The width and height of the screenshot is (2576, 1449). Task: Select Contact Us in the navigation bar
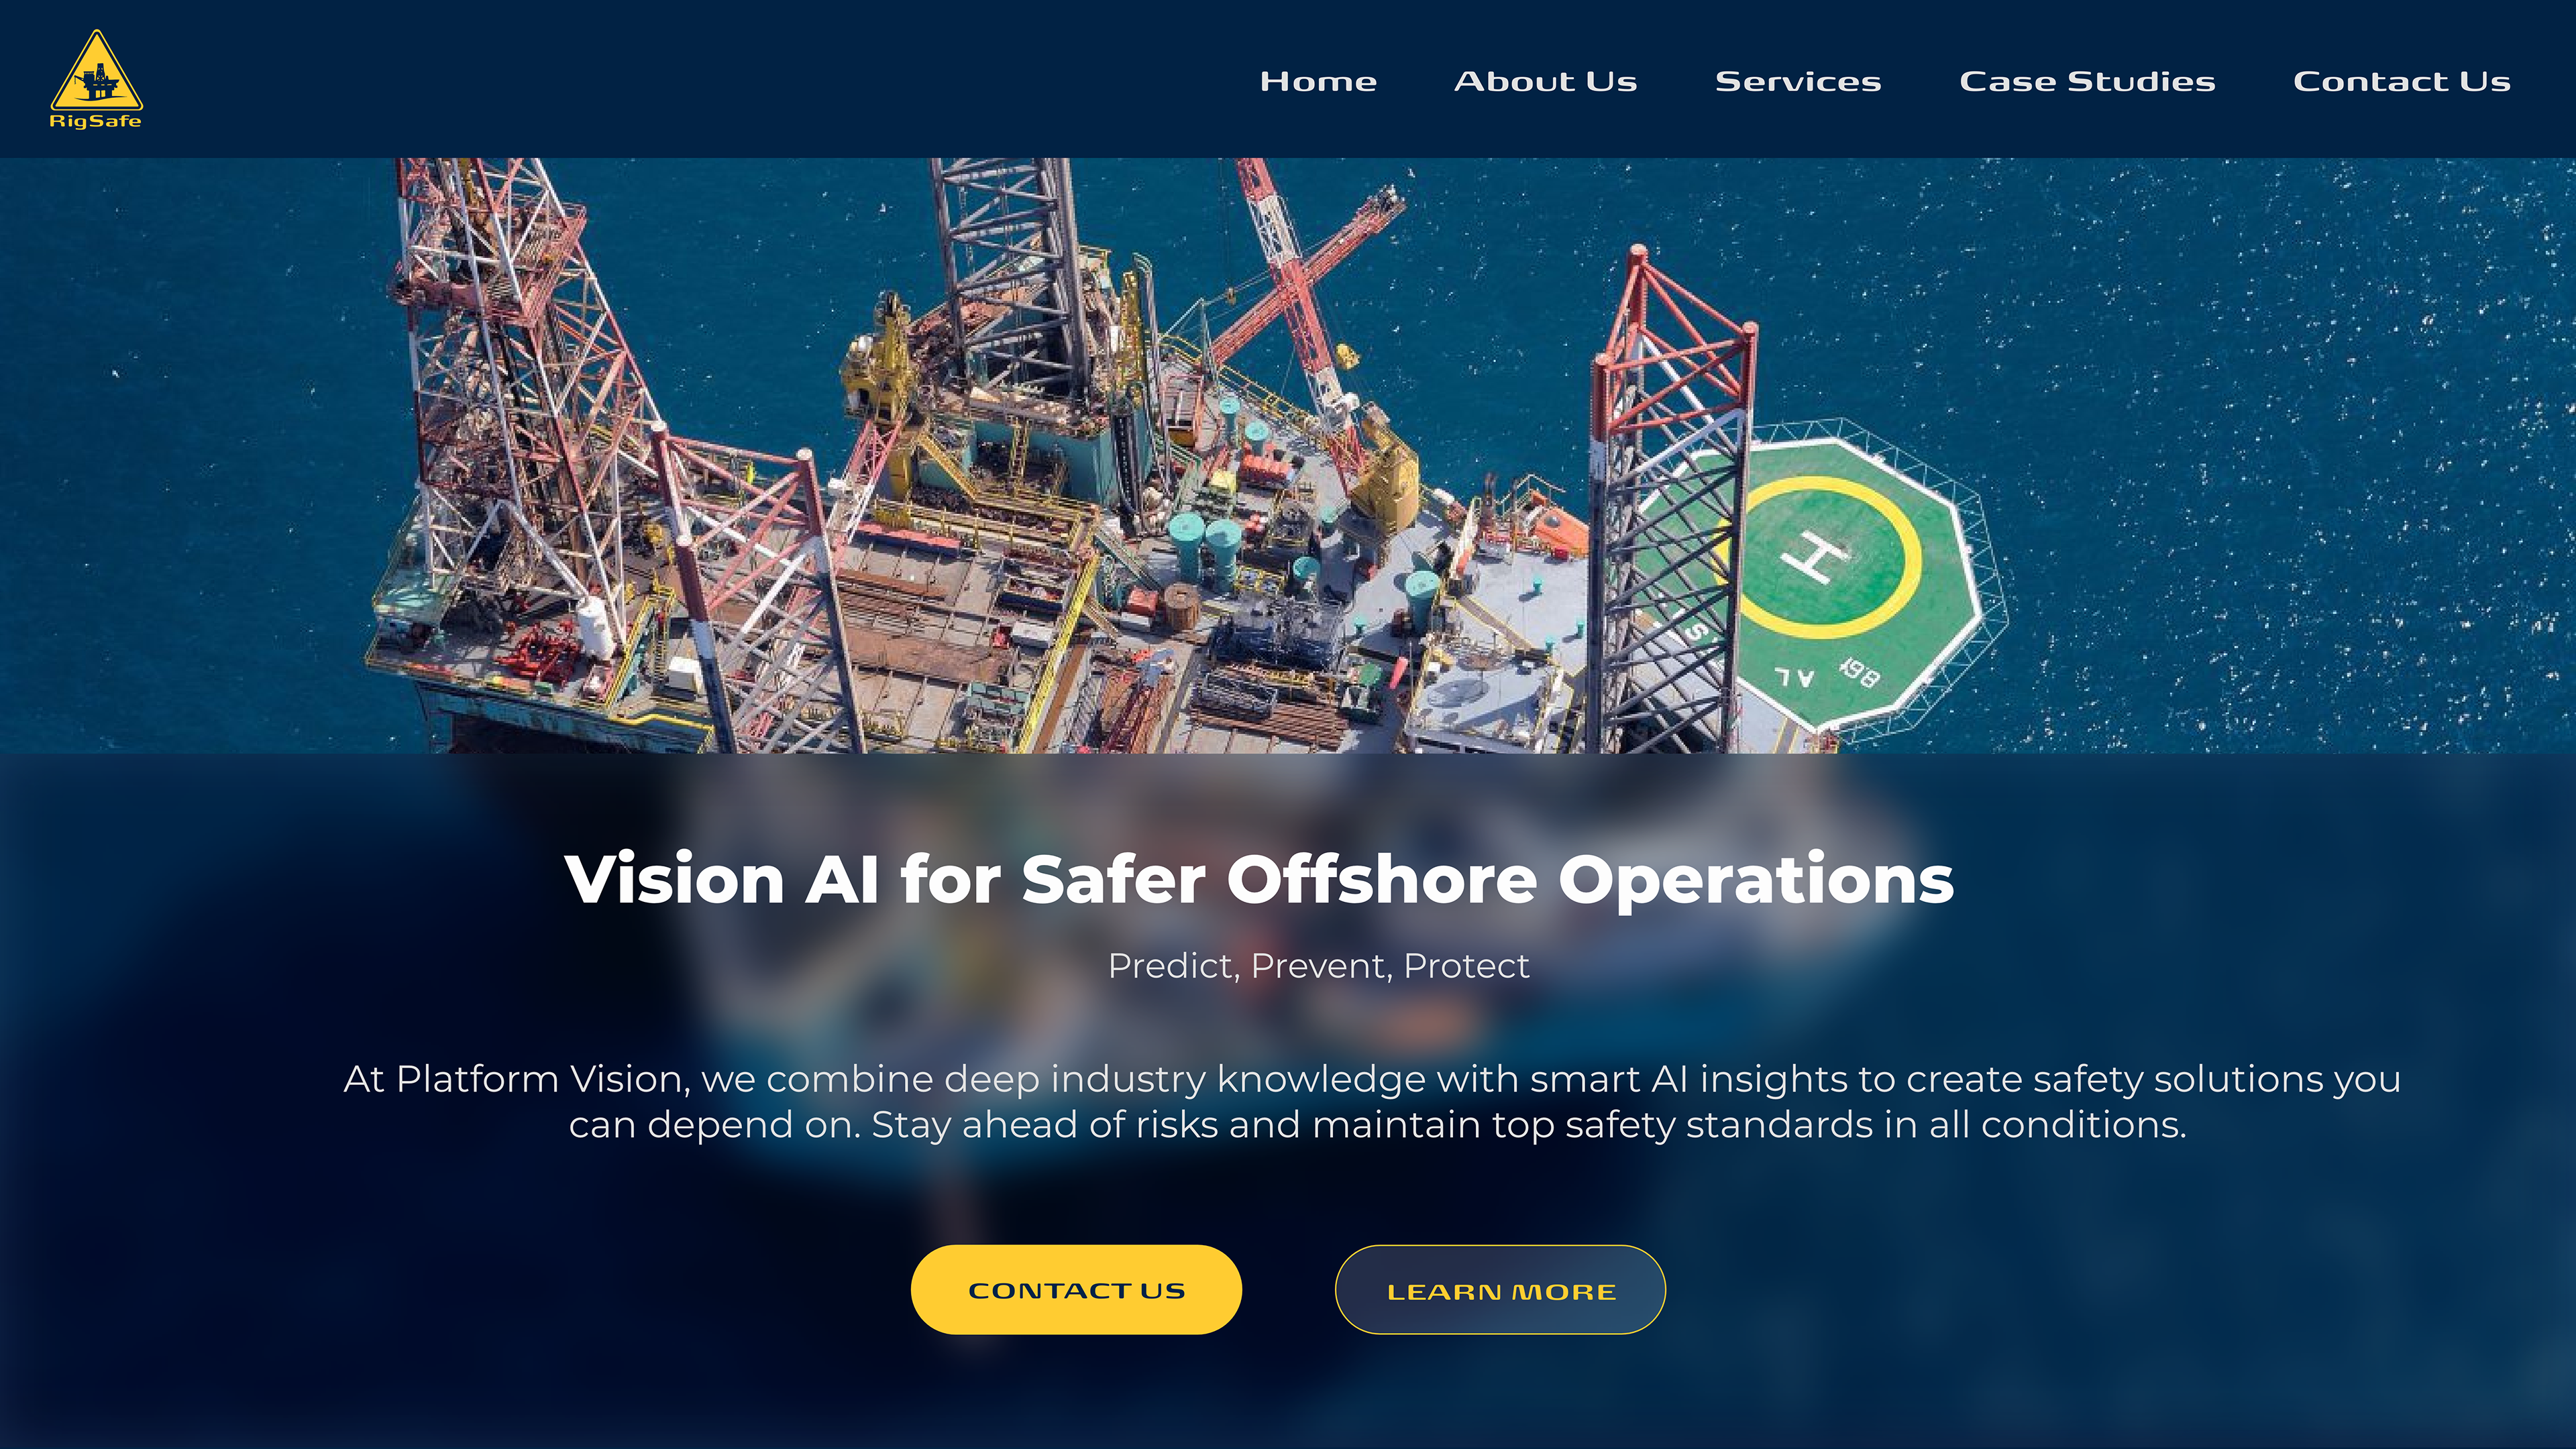click(2401, 81)
